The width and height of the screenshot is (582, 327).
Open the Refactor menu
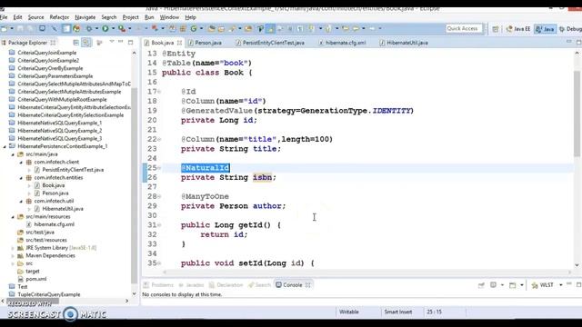tap(59, 17)
